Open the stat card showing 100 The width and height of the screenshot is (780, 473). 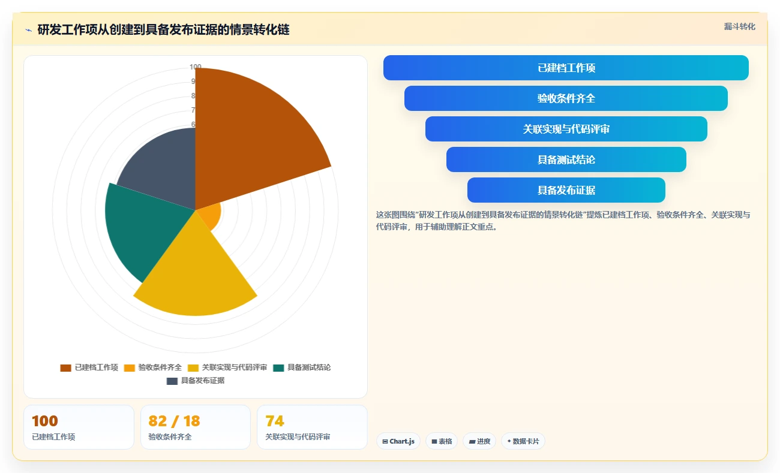79,427
